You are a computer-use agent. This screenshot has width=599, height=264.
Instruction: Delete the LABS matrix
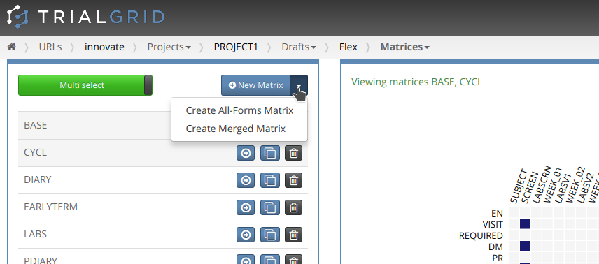pos(293,235)
